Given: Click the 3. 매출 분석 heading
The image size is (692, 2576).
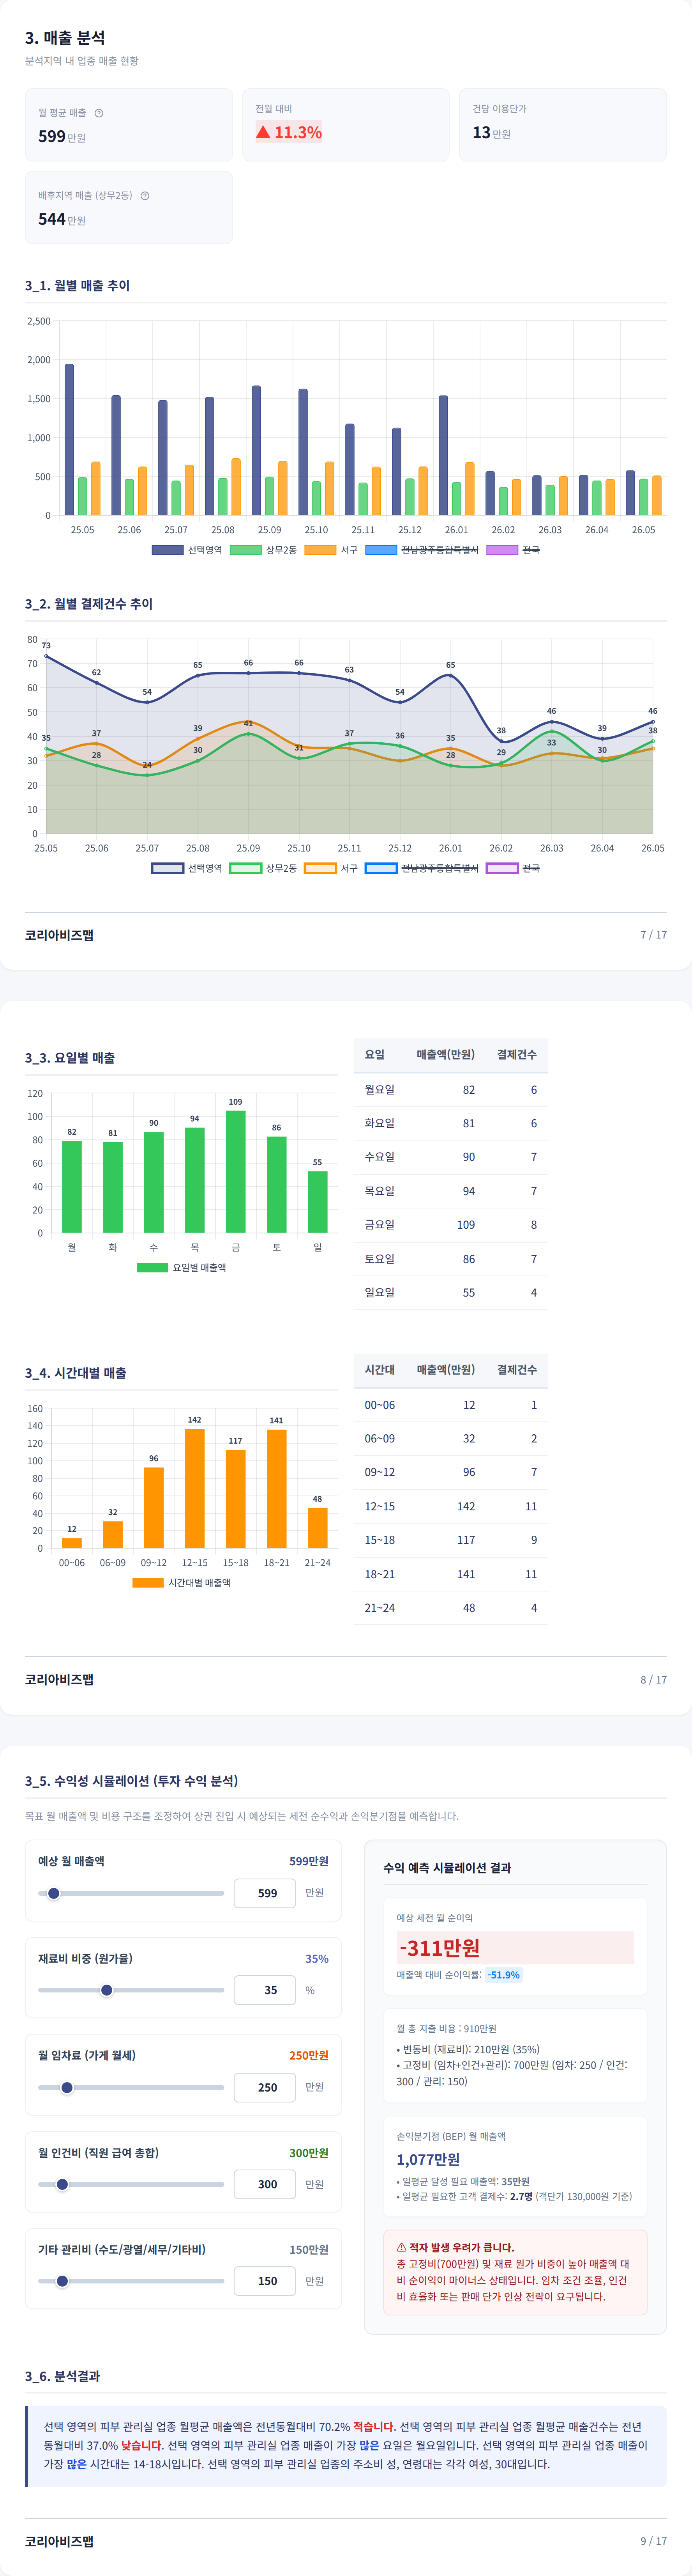Looking at the screenshot, I should [65, 38].
